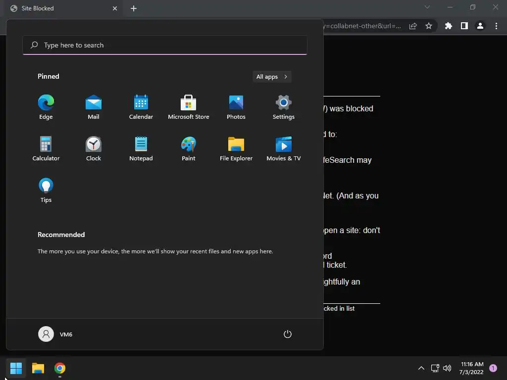507x380 pixels.
Task: Launch Notepad
Action: point(141,148)
